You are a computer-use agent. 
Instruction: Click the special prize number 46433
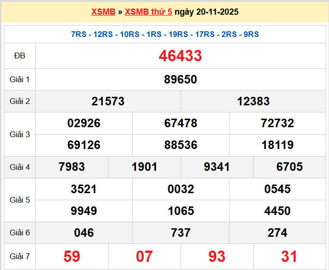click(x=180, y=56)
